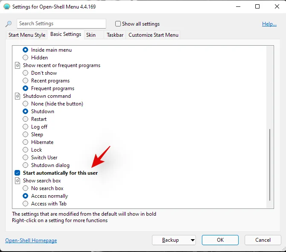Click the Show recent or frequent programs heading
This screenshot has width=286, height=252.
click(61, 65)
